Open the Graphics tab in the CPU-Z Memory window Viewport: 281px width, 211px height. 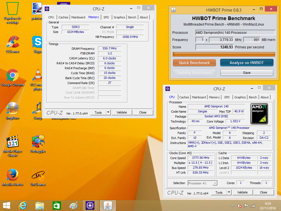119,17
